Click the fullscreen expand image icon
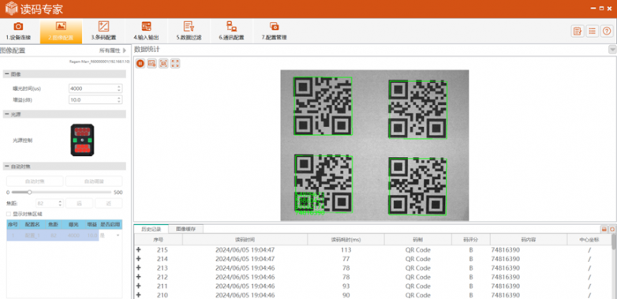The height and width of the screenshot is (299, 617). tap(175, 63)
